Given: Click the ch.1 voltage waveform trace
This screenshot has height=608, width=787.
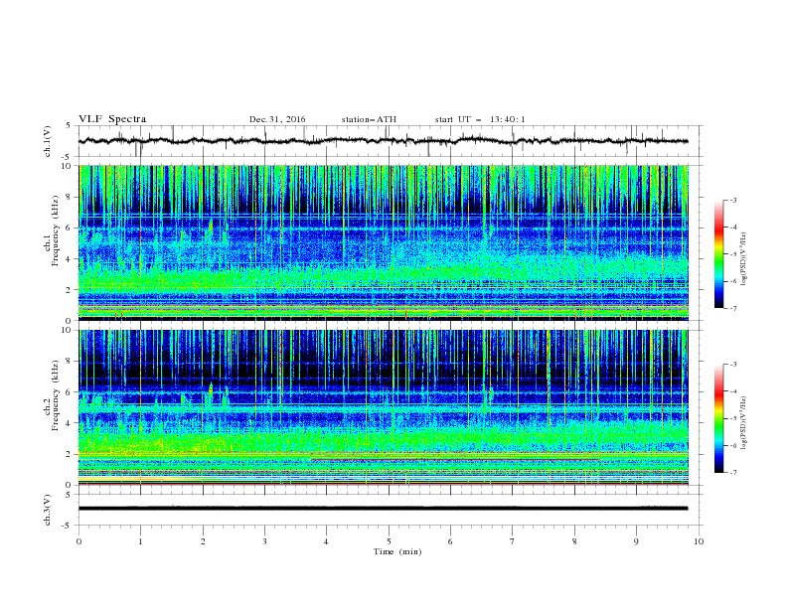Looking at the screenshot, I should click(x=383, y=141).
